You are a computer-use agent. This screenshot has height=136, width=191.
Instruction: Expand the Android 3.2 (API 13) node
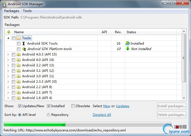click(x=8, y=65)
